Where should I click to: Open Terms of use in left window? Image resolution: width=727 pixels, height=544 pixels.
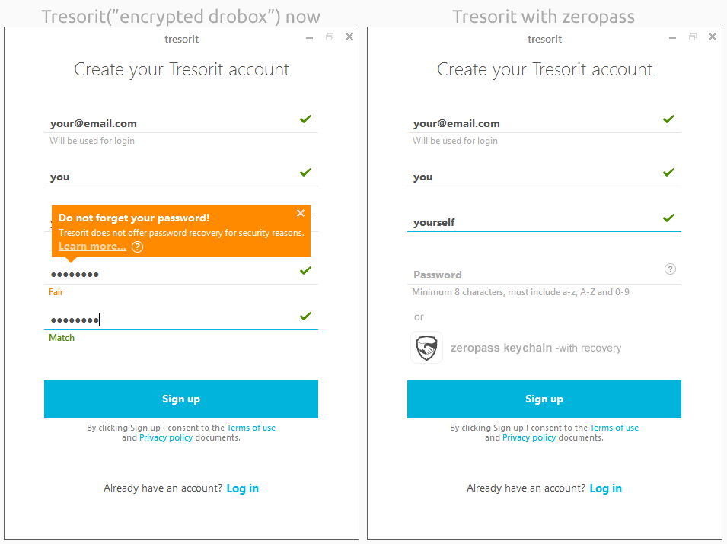pos(251,428)
